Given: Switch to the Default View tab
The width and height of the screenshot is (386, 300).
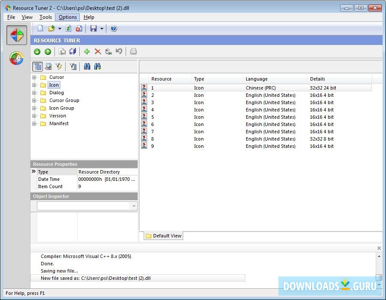Looking at the screenshot, I should point(163,236).
